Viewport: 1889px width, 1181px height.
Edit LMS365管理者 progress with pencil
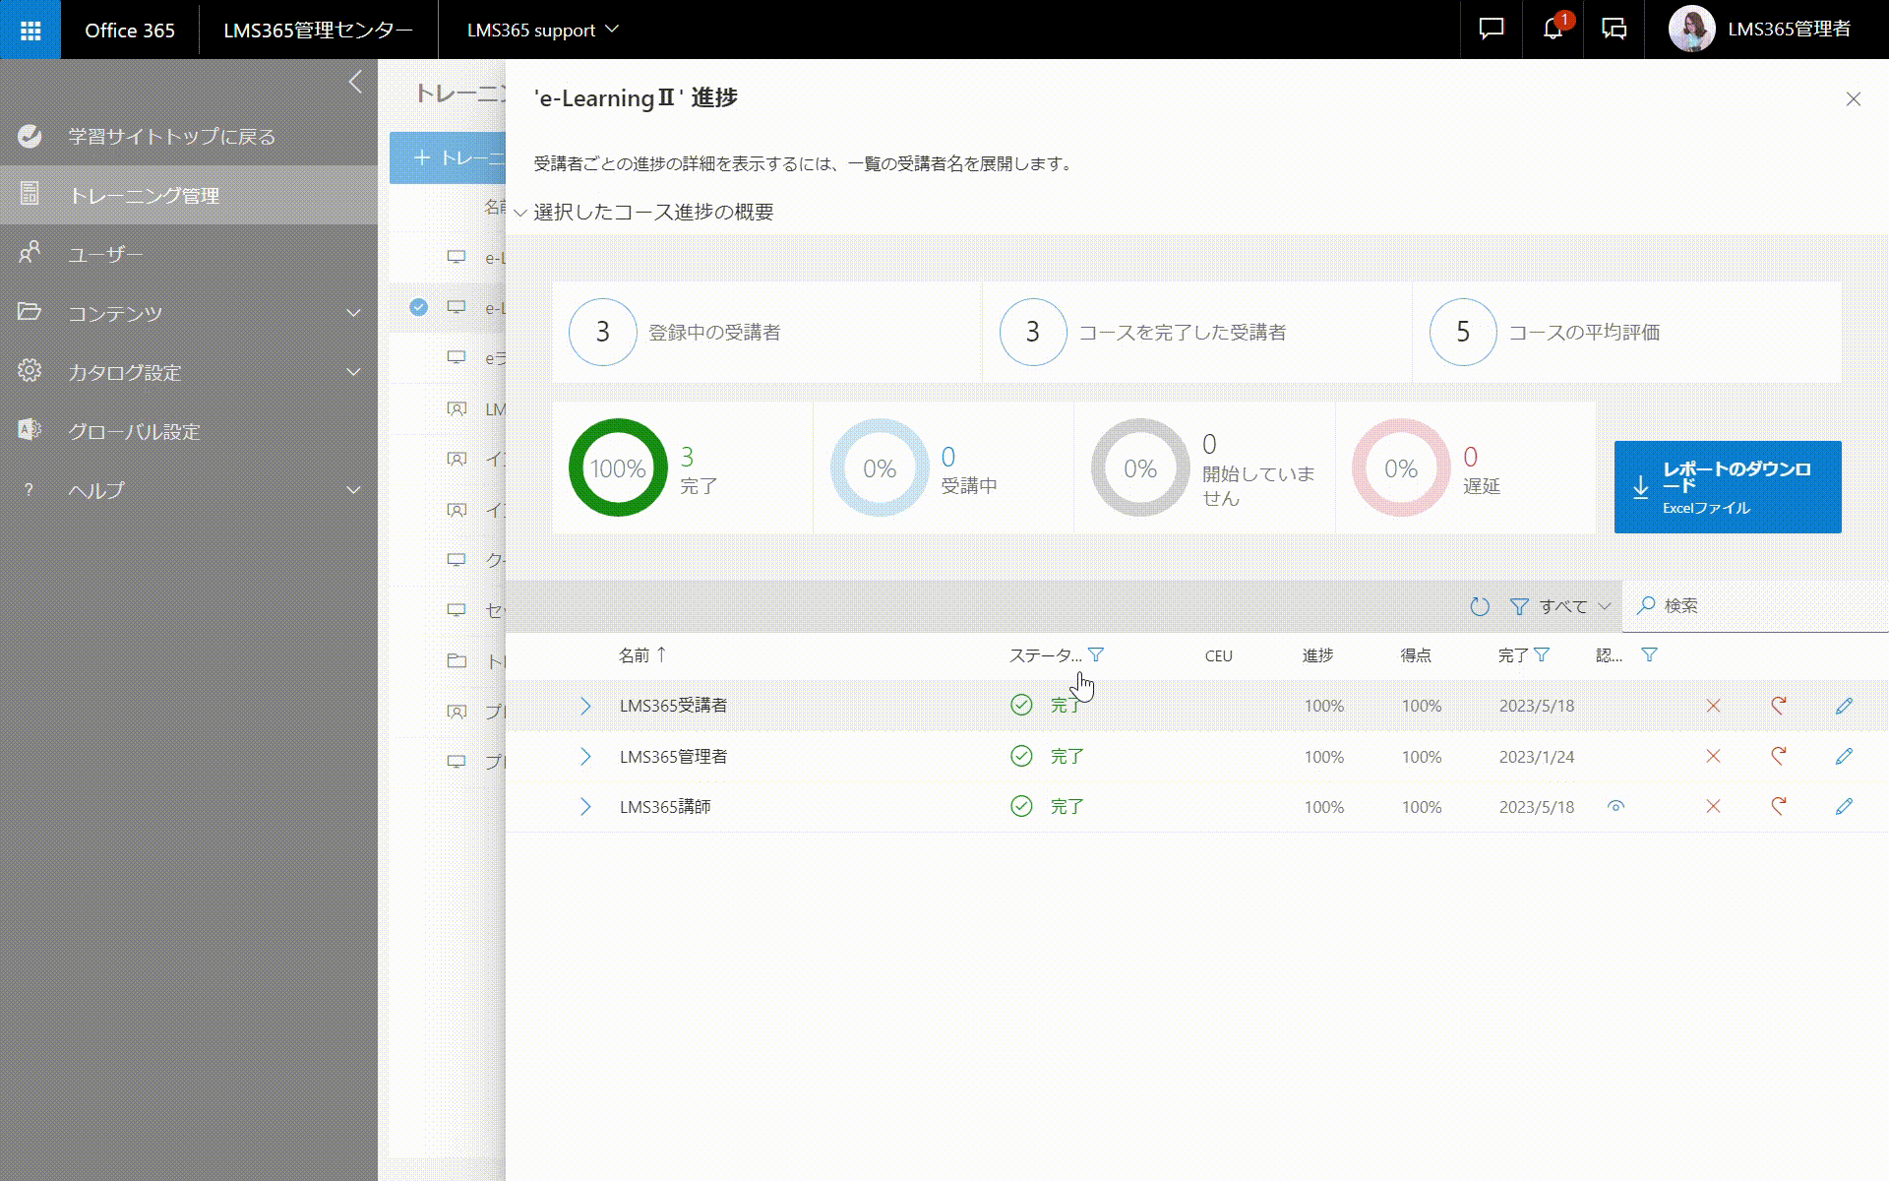[1844, 756]
